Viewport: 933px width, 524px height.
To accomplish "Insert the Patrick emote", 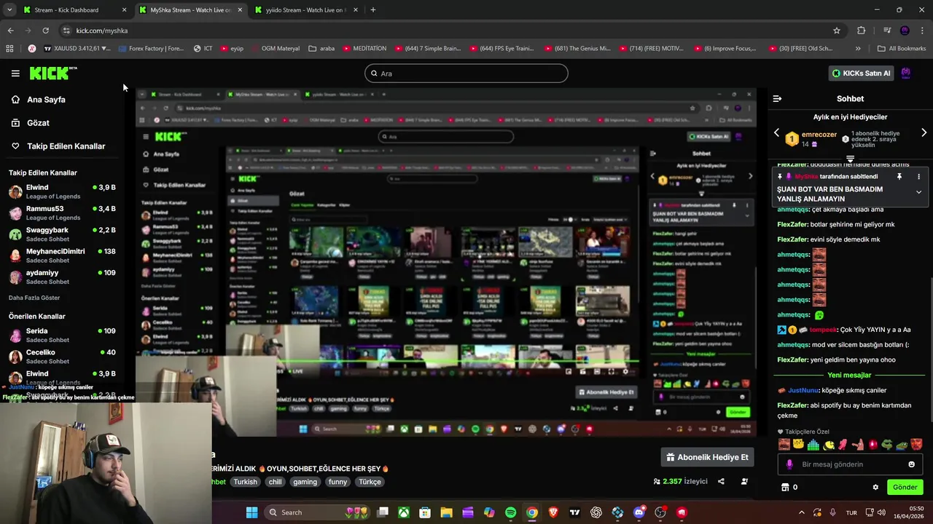I will point(857,444).
